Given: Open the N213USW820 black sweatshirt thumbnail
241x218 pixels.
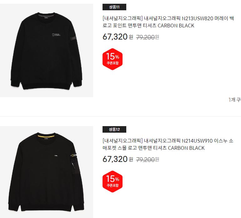Looking at the screenshot, I should 46,50.
